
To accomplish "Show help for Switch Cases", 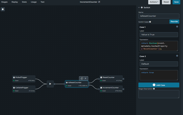I will pos(150,22).
